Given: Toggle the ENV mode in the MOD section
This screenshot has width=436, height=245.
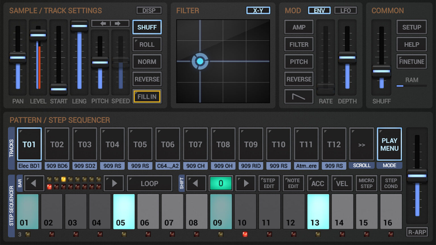Looking at the screenshot, I should [319, 10].
